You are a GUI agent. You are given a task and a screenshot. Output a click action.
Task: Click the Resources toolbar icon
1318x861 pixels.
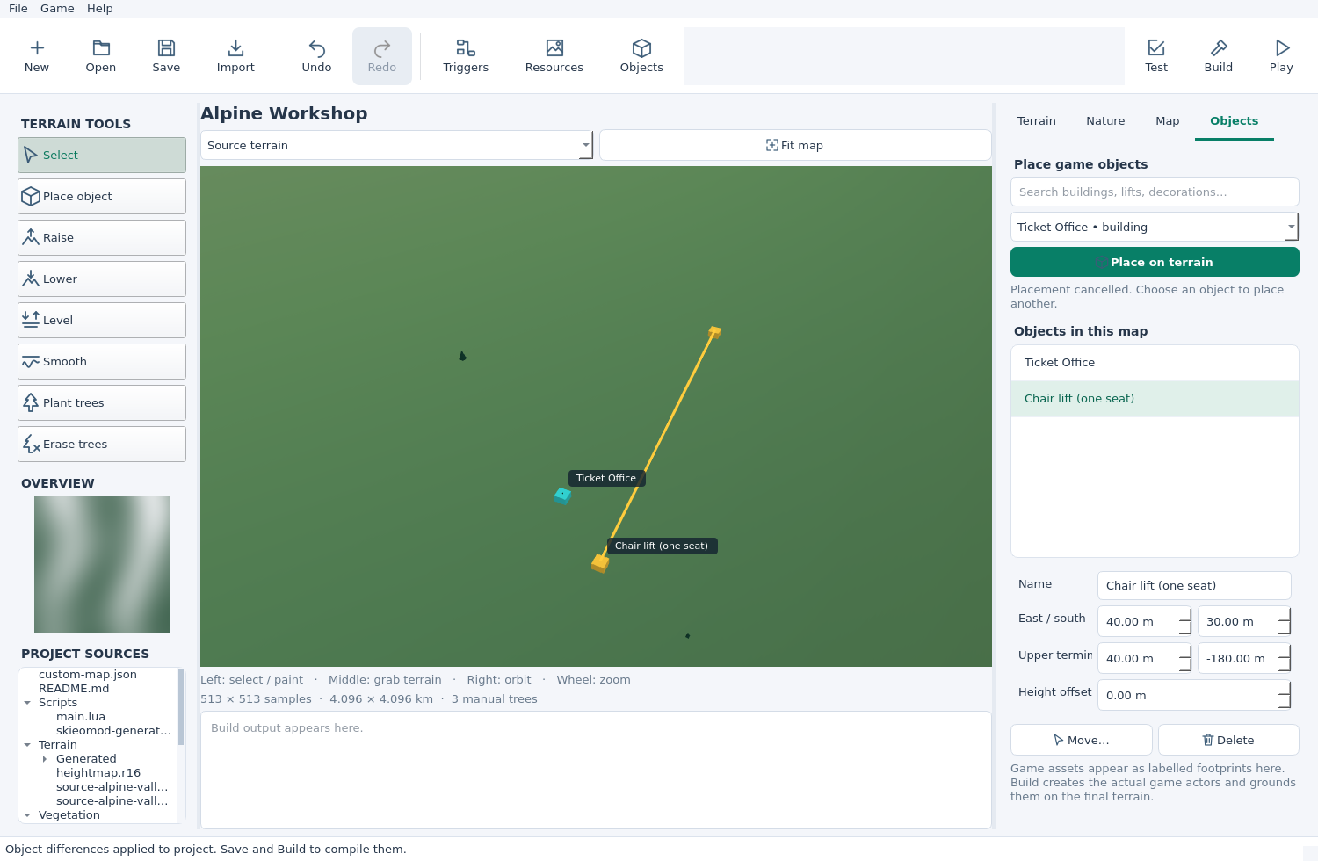point(554,56)
